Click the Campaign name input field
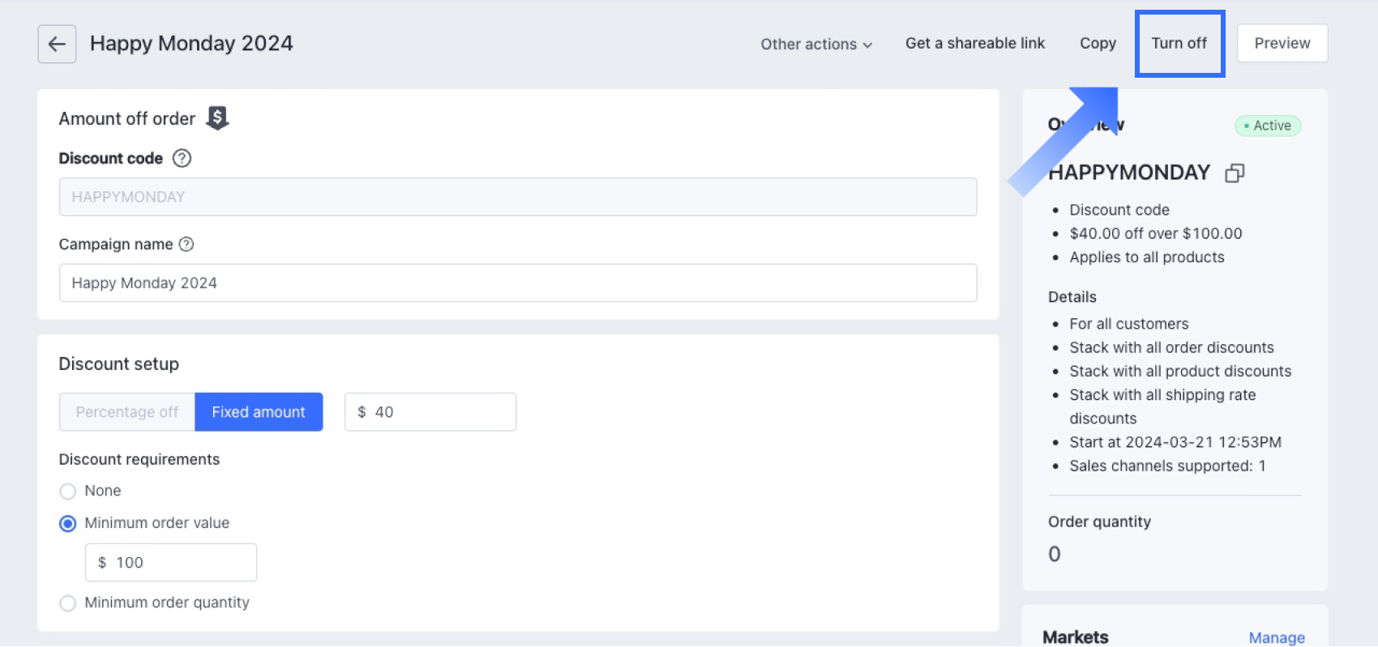 [x=517, y=283]
